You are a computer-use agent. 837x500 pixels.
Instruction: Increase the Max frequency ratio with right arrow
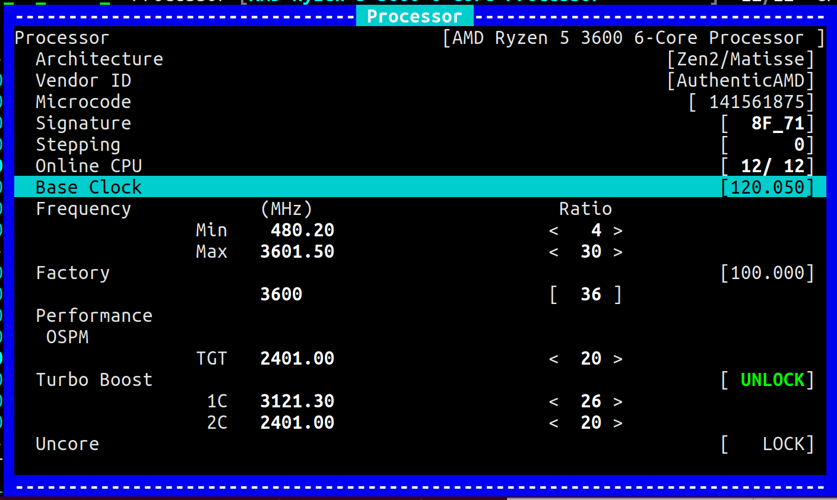618,252
